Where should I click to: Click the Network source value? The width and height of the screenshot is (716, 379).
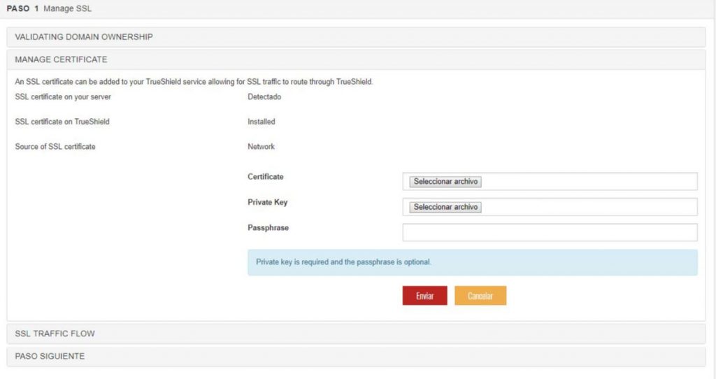coord(261,147)
